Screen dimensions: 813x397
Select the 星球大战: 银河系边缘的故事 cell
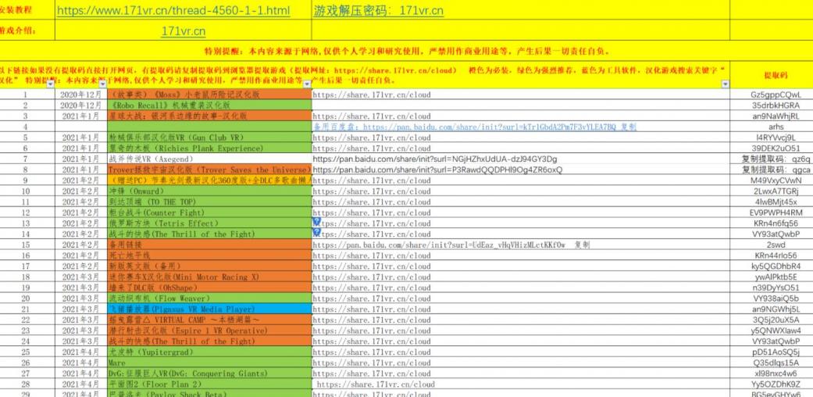pyautogui.click(x=209, y=116)
